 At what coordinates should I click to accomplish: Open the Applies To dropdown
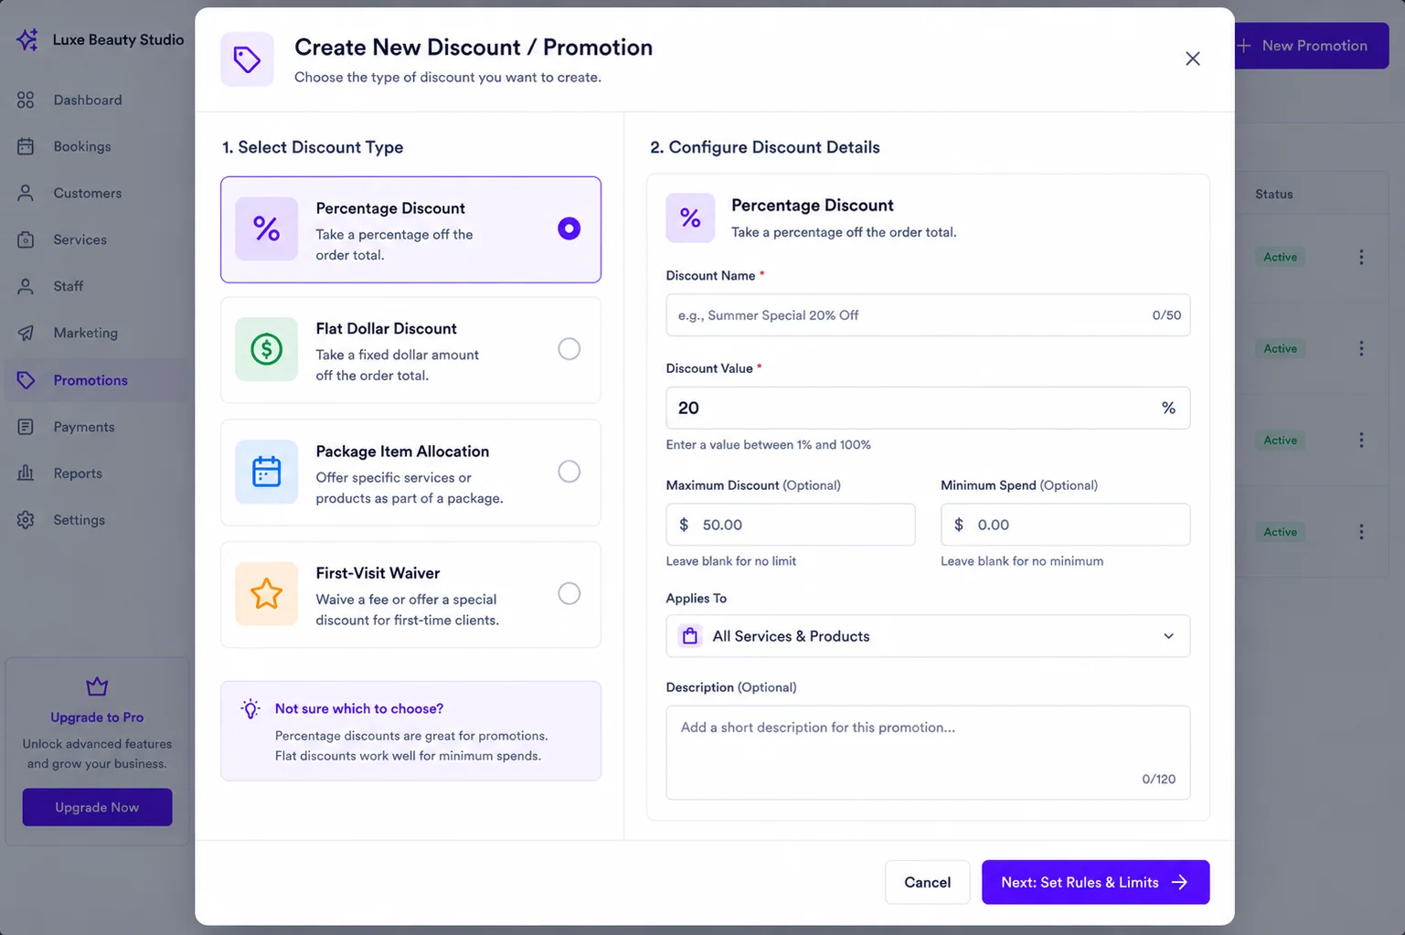pyautogui.click(x=928, y=636)
